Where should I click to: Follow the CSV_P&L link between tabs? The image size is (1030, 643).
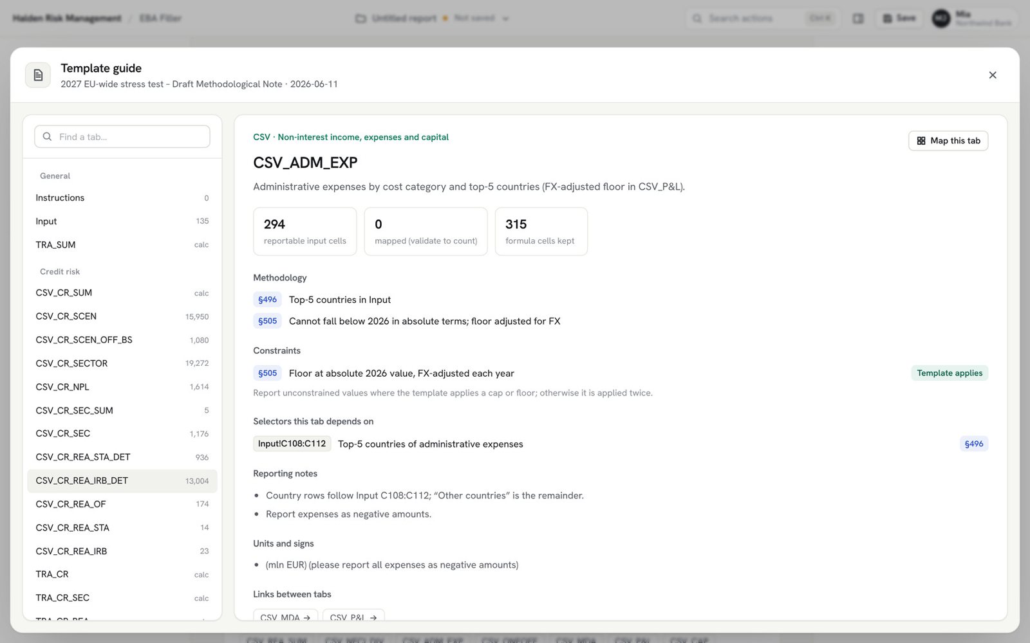pos(353,616)
